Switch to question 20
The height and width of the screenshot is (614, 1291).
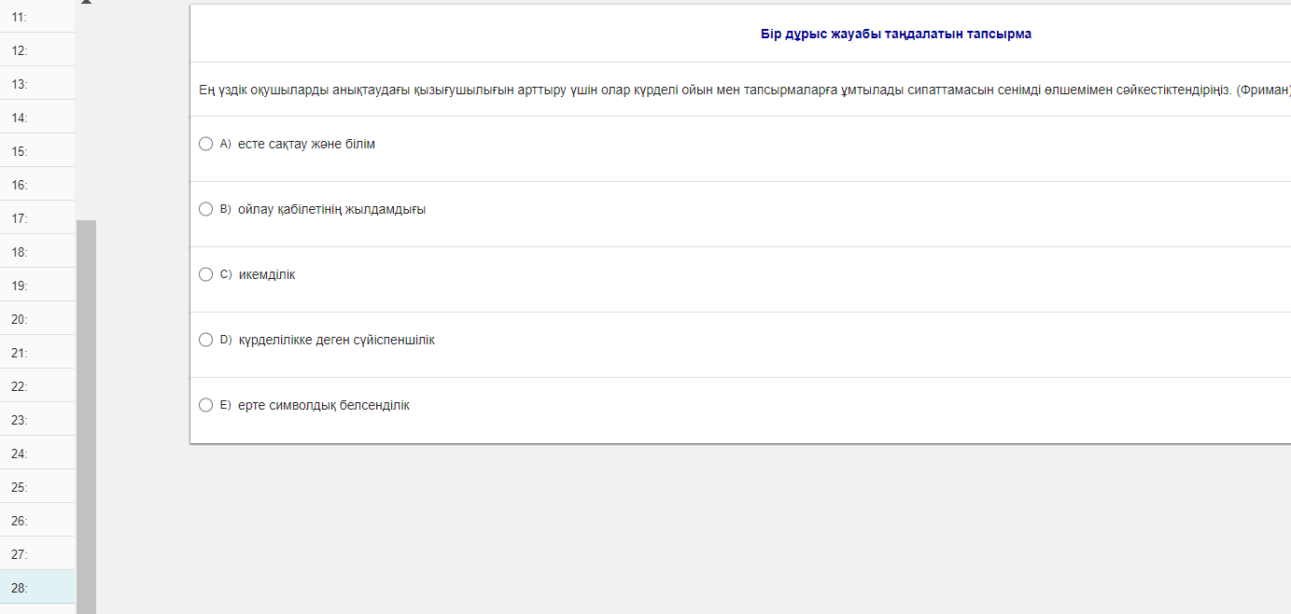[37, 319]
